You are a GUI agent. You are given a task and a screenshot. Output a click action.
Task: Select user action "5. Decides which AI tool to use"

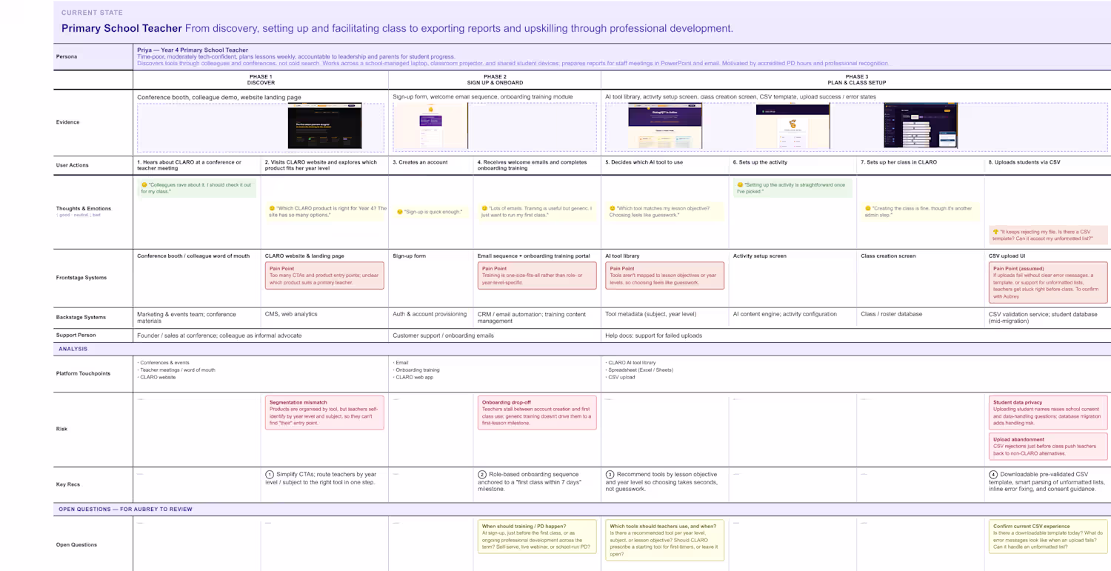pyautogui.click(x=643, y=162)
